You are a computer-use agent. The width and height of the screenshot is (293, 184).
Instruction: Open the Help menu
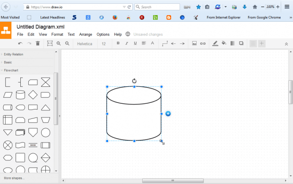[x=118, y=34]
